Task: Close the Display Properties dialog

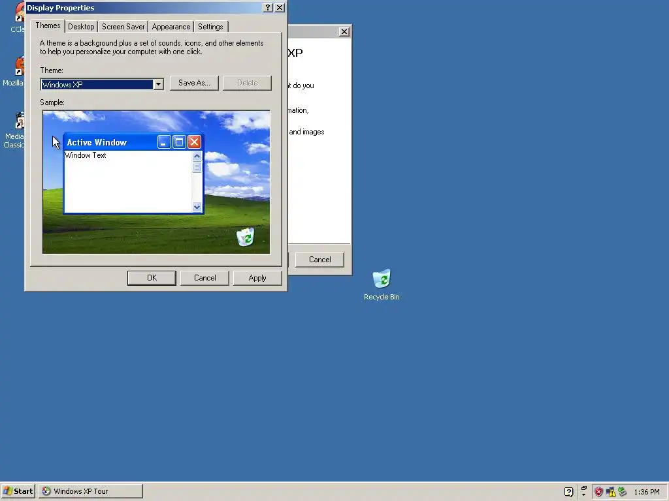Action: (x=280, y=8)
